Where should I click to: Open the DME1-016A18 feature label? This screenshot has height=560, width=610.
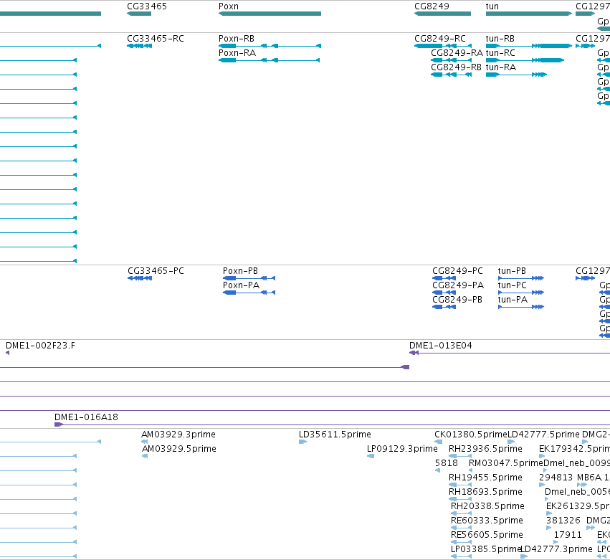pyautogui.click(x=86, y=417)
